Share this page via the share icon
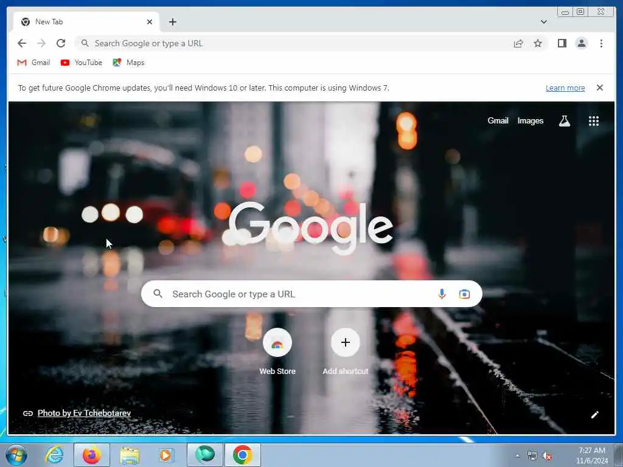The image size is (623, 467). [x=518, y=43]
